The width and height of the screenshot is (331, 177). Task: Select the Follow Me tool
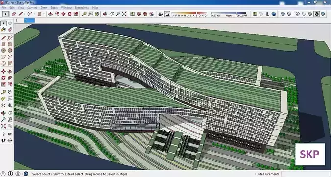(x=10, y=78)
